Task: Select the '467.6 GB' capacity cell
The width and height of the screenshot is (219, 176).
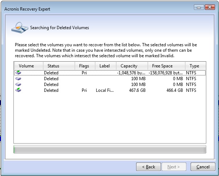Action: [x=137, y=90]
